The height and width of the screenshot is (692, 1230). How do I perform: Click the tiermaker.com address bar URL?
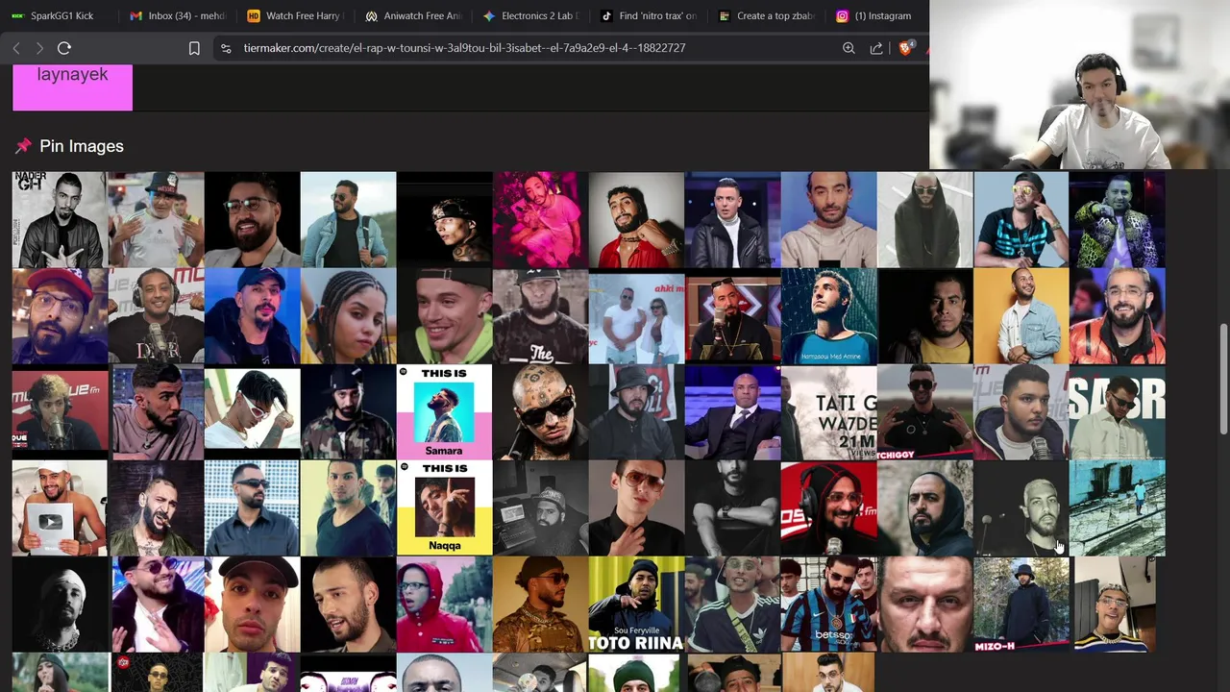(464, 48)
